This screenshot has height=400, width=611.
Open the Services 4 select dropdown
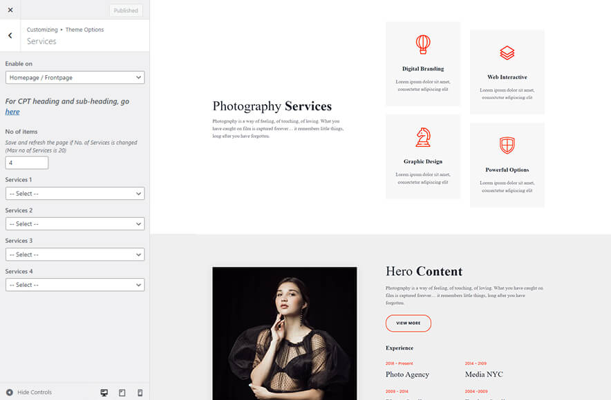[x=75, y=285]
